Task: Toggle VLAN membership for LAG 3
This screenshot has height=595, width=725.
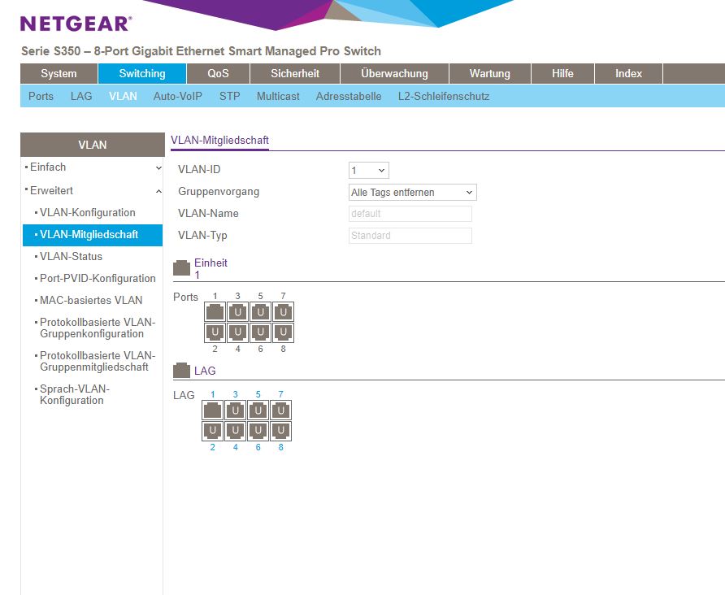Action: (235, 410)
